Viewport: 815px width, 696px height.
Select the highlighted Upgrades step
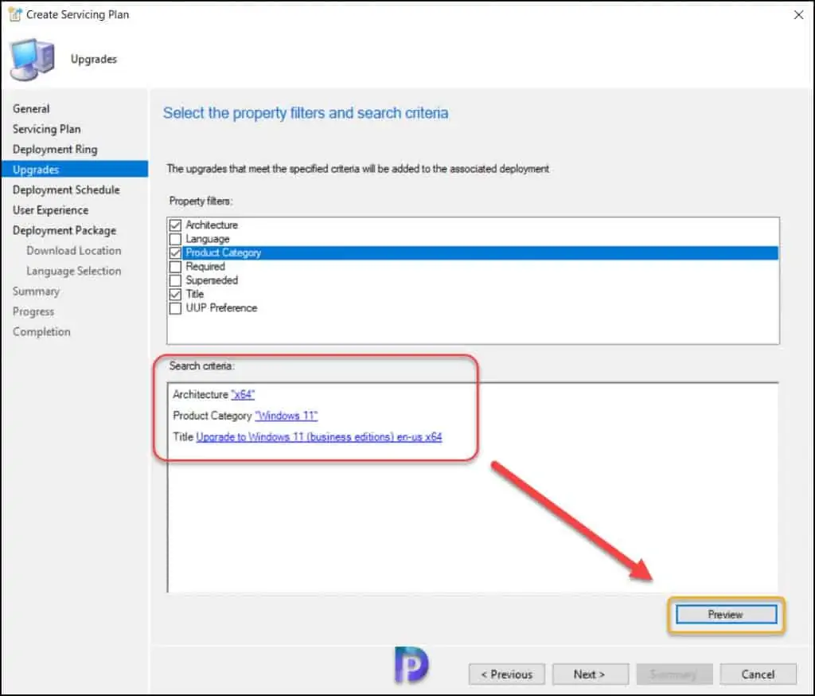[x=75, y=170]
